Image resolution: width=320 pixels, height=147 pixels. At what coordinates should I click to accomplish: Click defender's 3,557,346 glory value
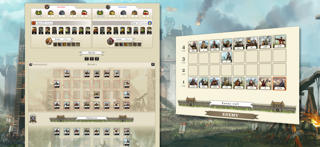[x=100, y=16]
